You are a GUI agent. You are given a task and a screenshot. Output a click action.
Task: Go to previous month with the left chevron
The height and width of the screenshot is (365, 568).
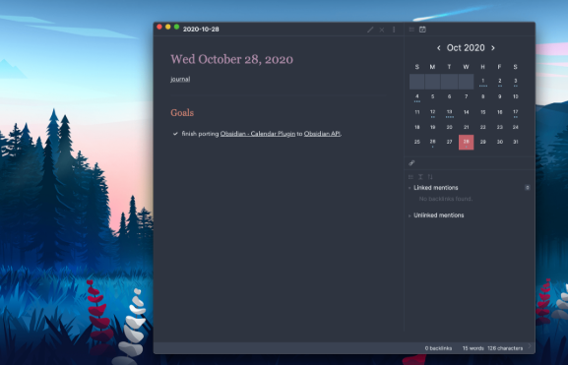point(439,48)
